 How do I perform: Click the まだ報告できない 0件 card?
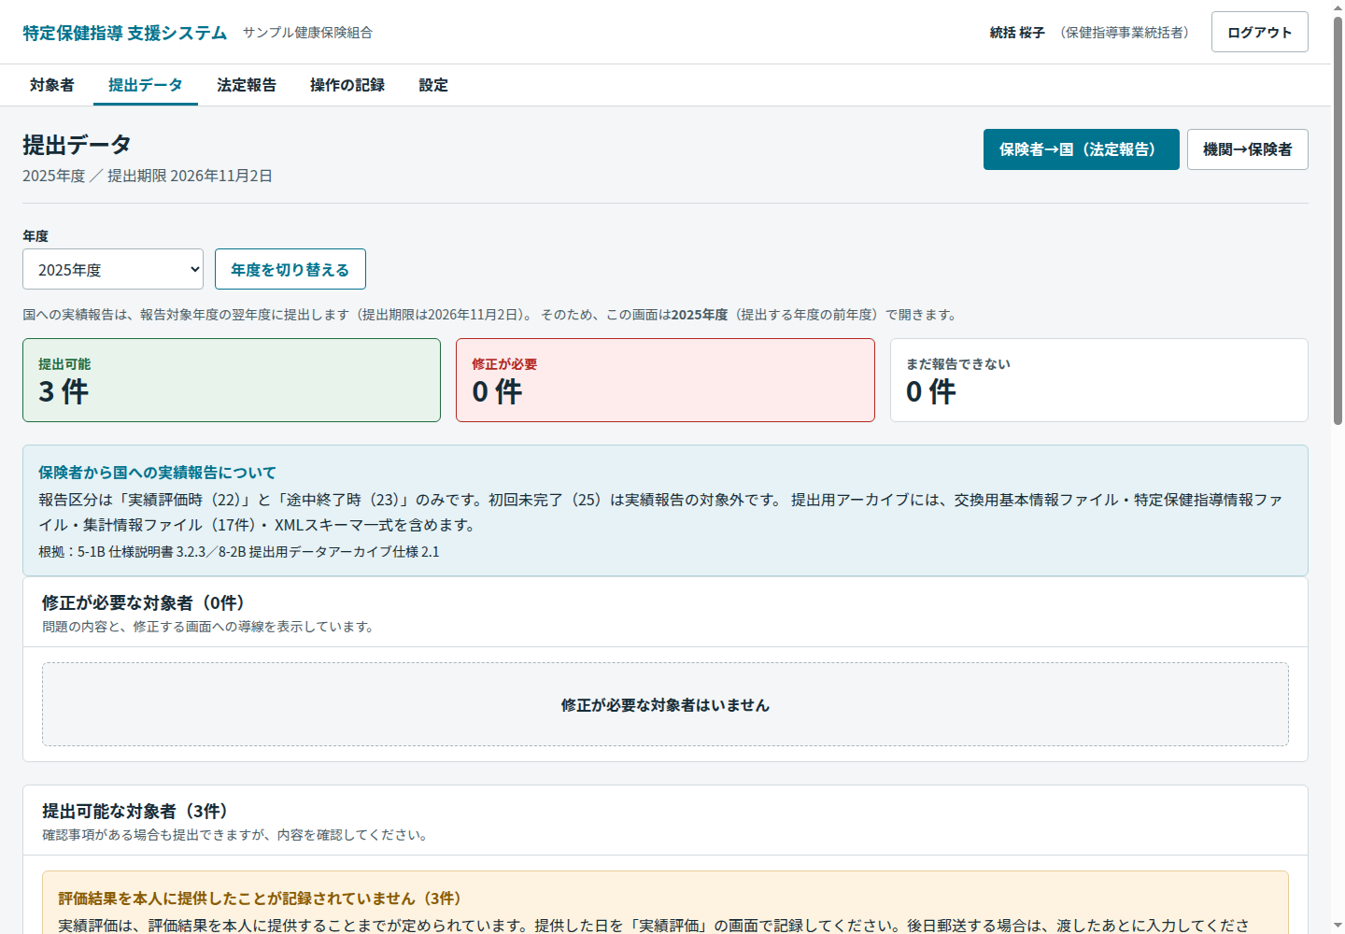click(x=1098, y=380)
